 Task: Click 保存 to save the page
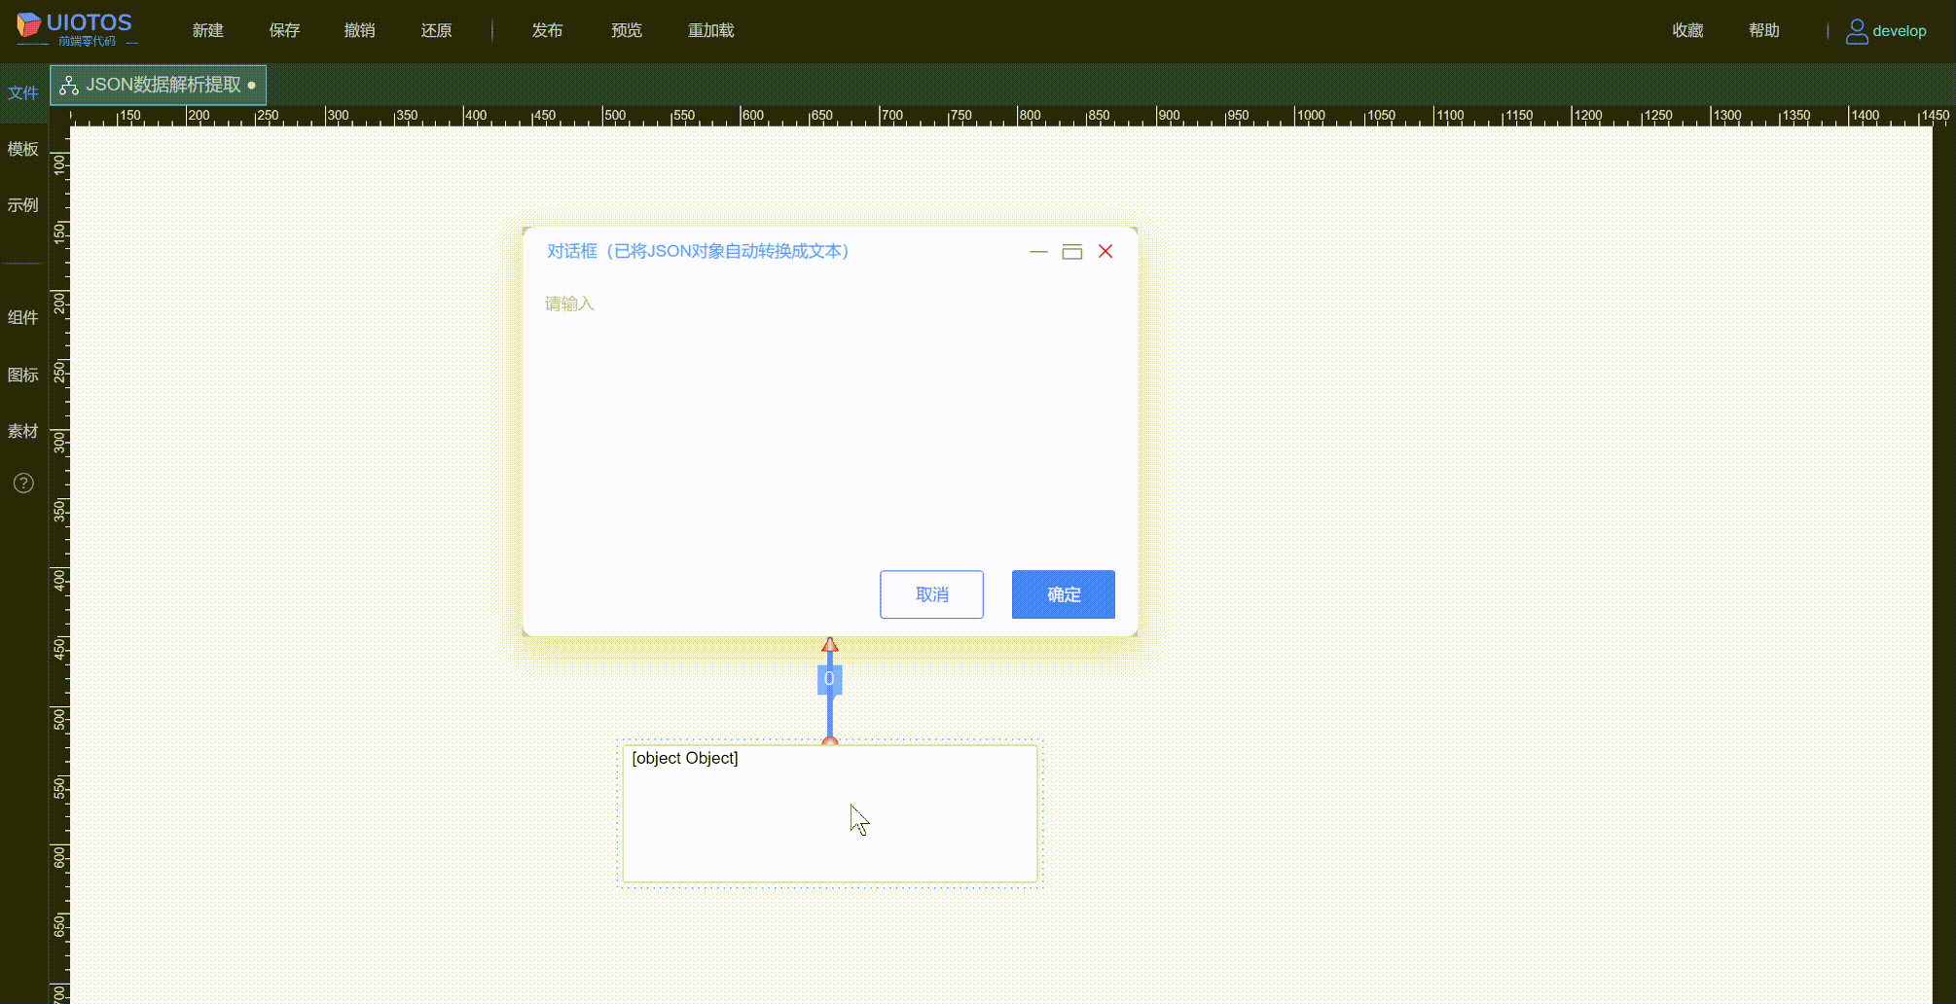(x=284, y=31)
